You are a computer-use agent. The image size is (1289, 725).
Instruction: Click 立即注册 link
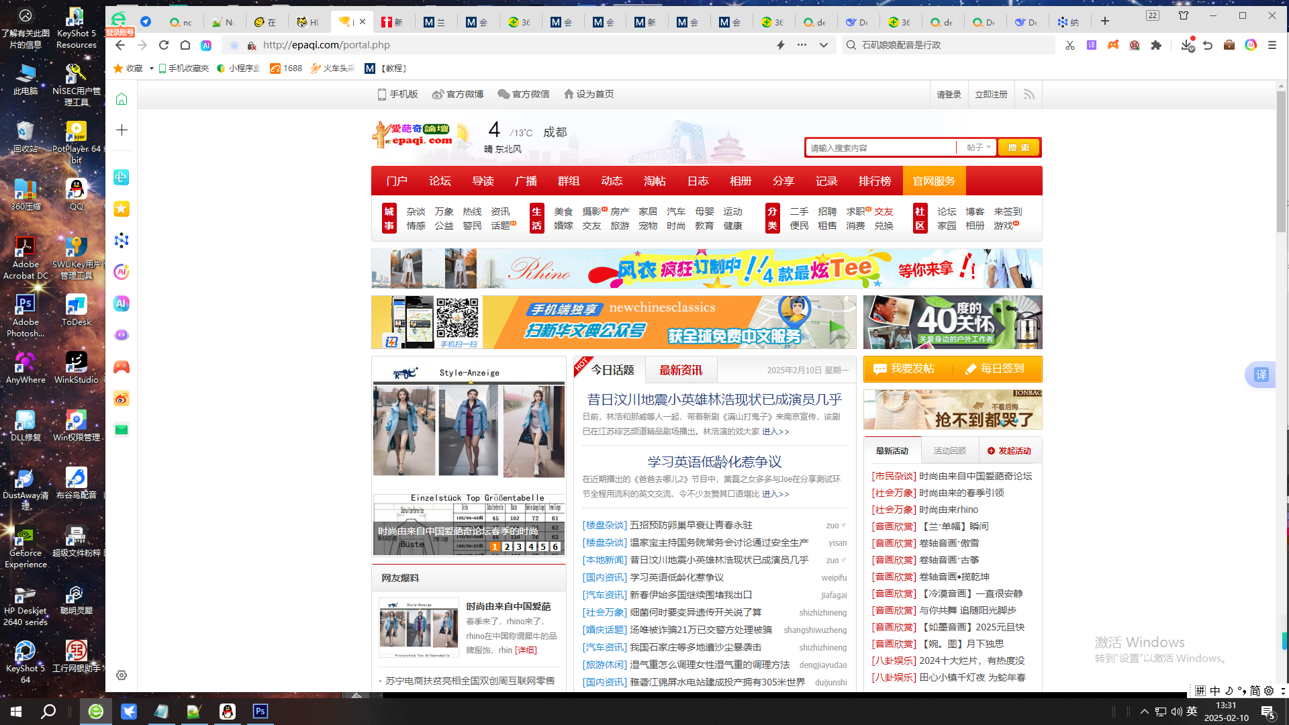[x=991, y=95]
